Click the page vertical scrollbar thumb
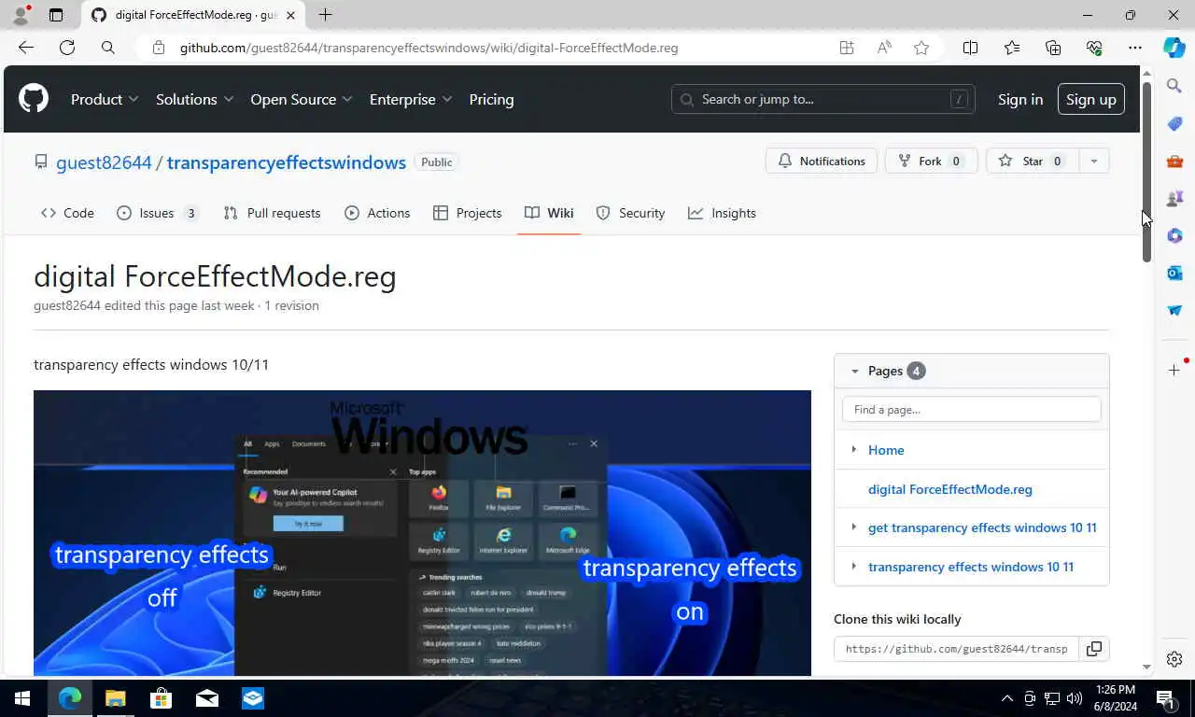The image size is (1195, 717). click(x=1146, y=173)
